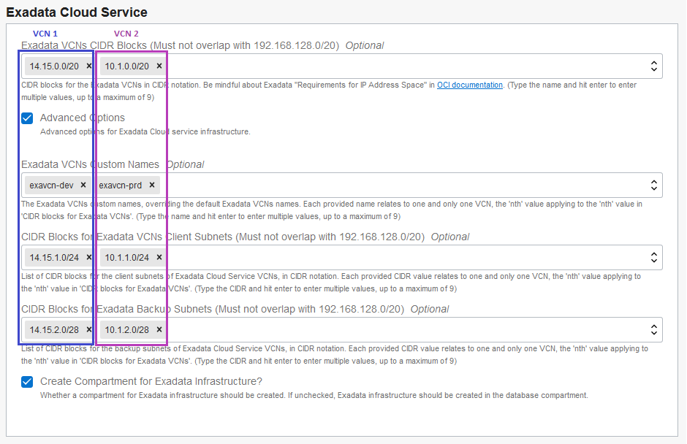
Task: Open the OCI documentation link
Action: [x=470, y=85]
